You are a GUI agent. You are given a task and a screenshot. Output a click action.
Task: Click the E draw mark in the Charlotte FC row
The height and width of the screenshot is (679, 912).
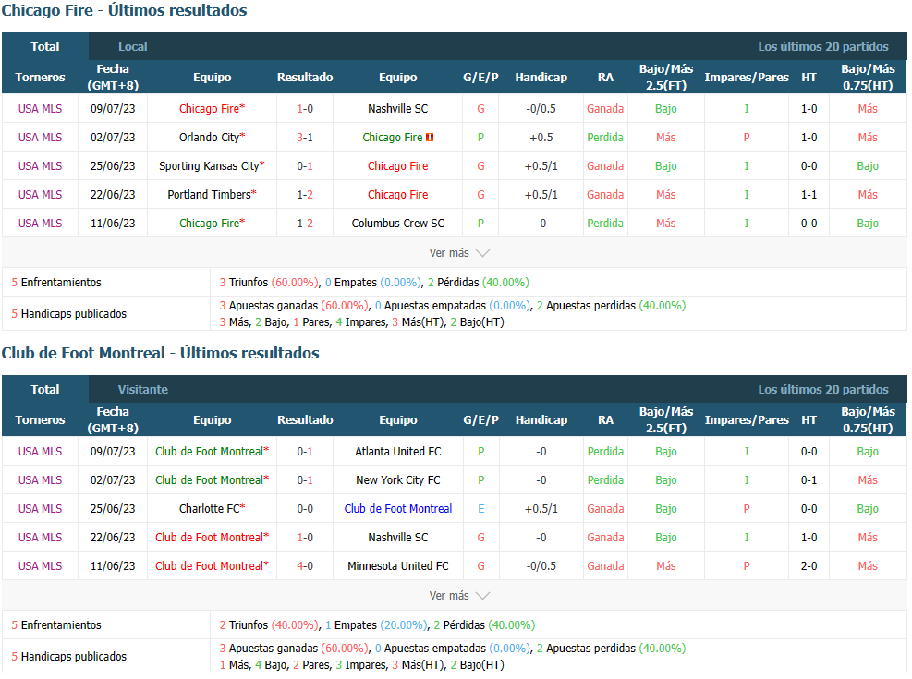481,509
